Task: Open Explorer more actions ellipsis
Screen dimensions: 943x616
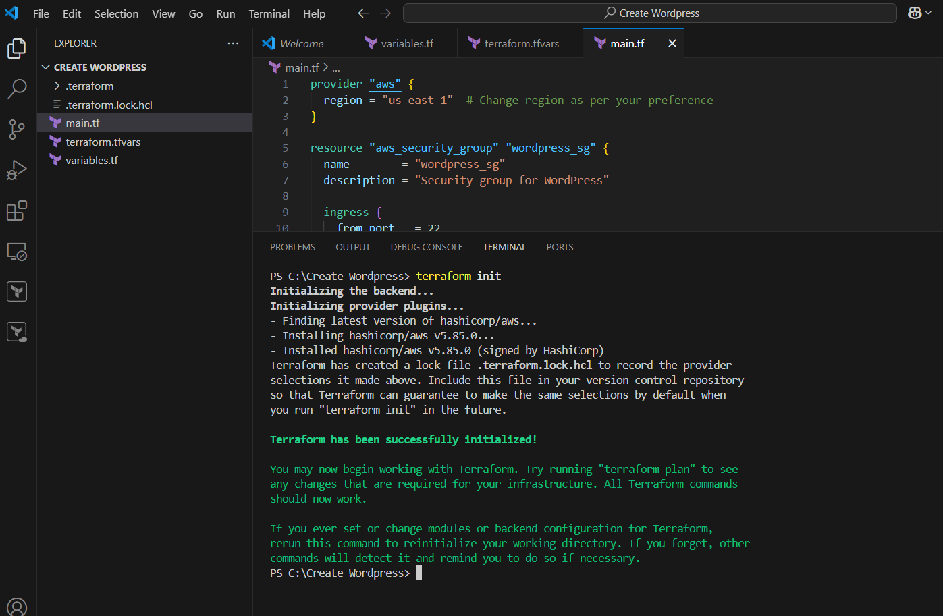Action: point(233,43)
